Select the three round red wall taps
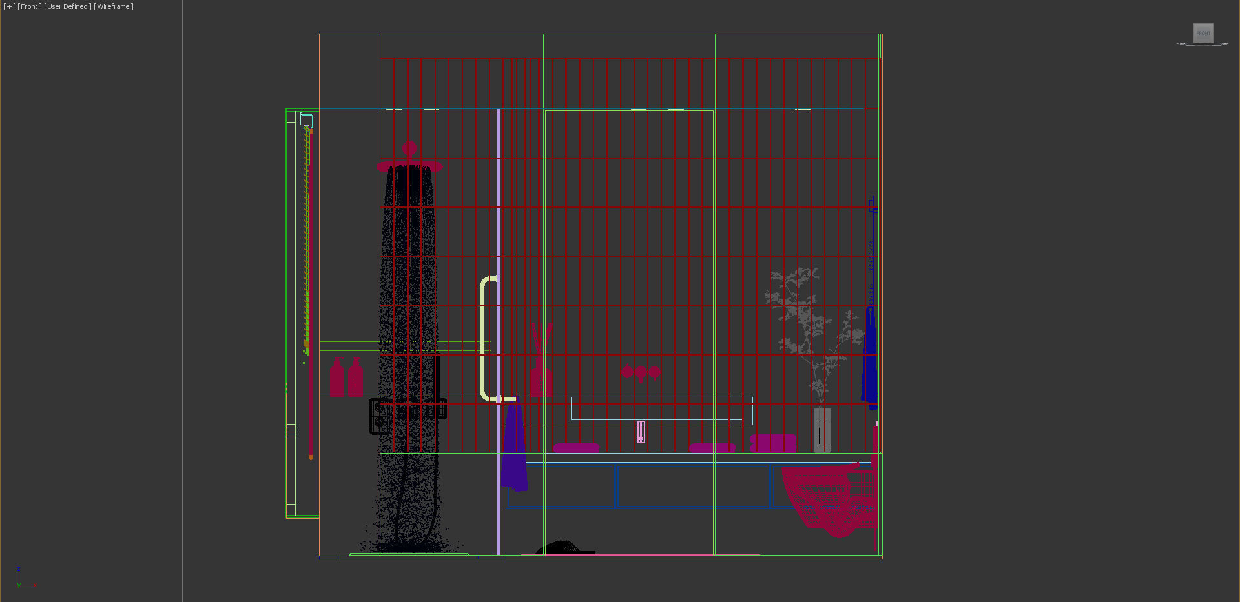This screenshot has height=602, width=1240. (x=641, y=372)
